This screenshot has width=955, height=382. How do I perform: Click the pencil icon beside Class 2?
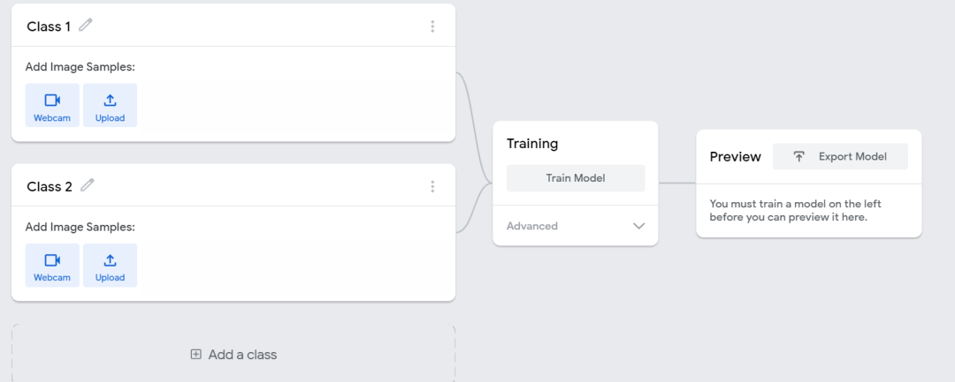point(87,185)
